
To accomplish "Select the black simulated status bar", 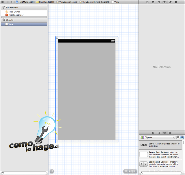I will point(87,41).
